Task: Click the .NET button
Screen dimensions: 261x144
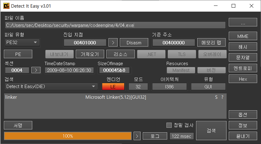Action: click(x=151, y=54)
